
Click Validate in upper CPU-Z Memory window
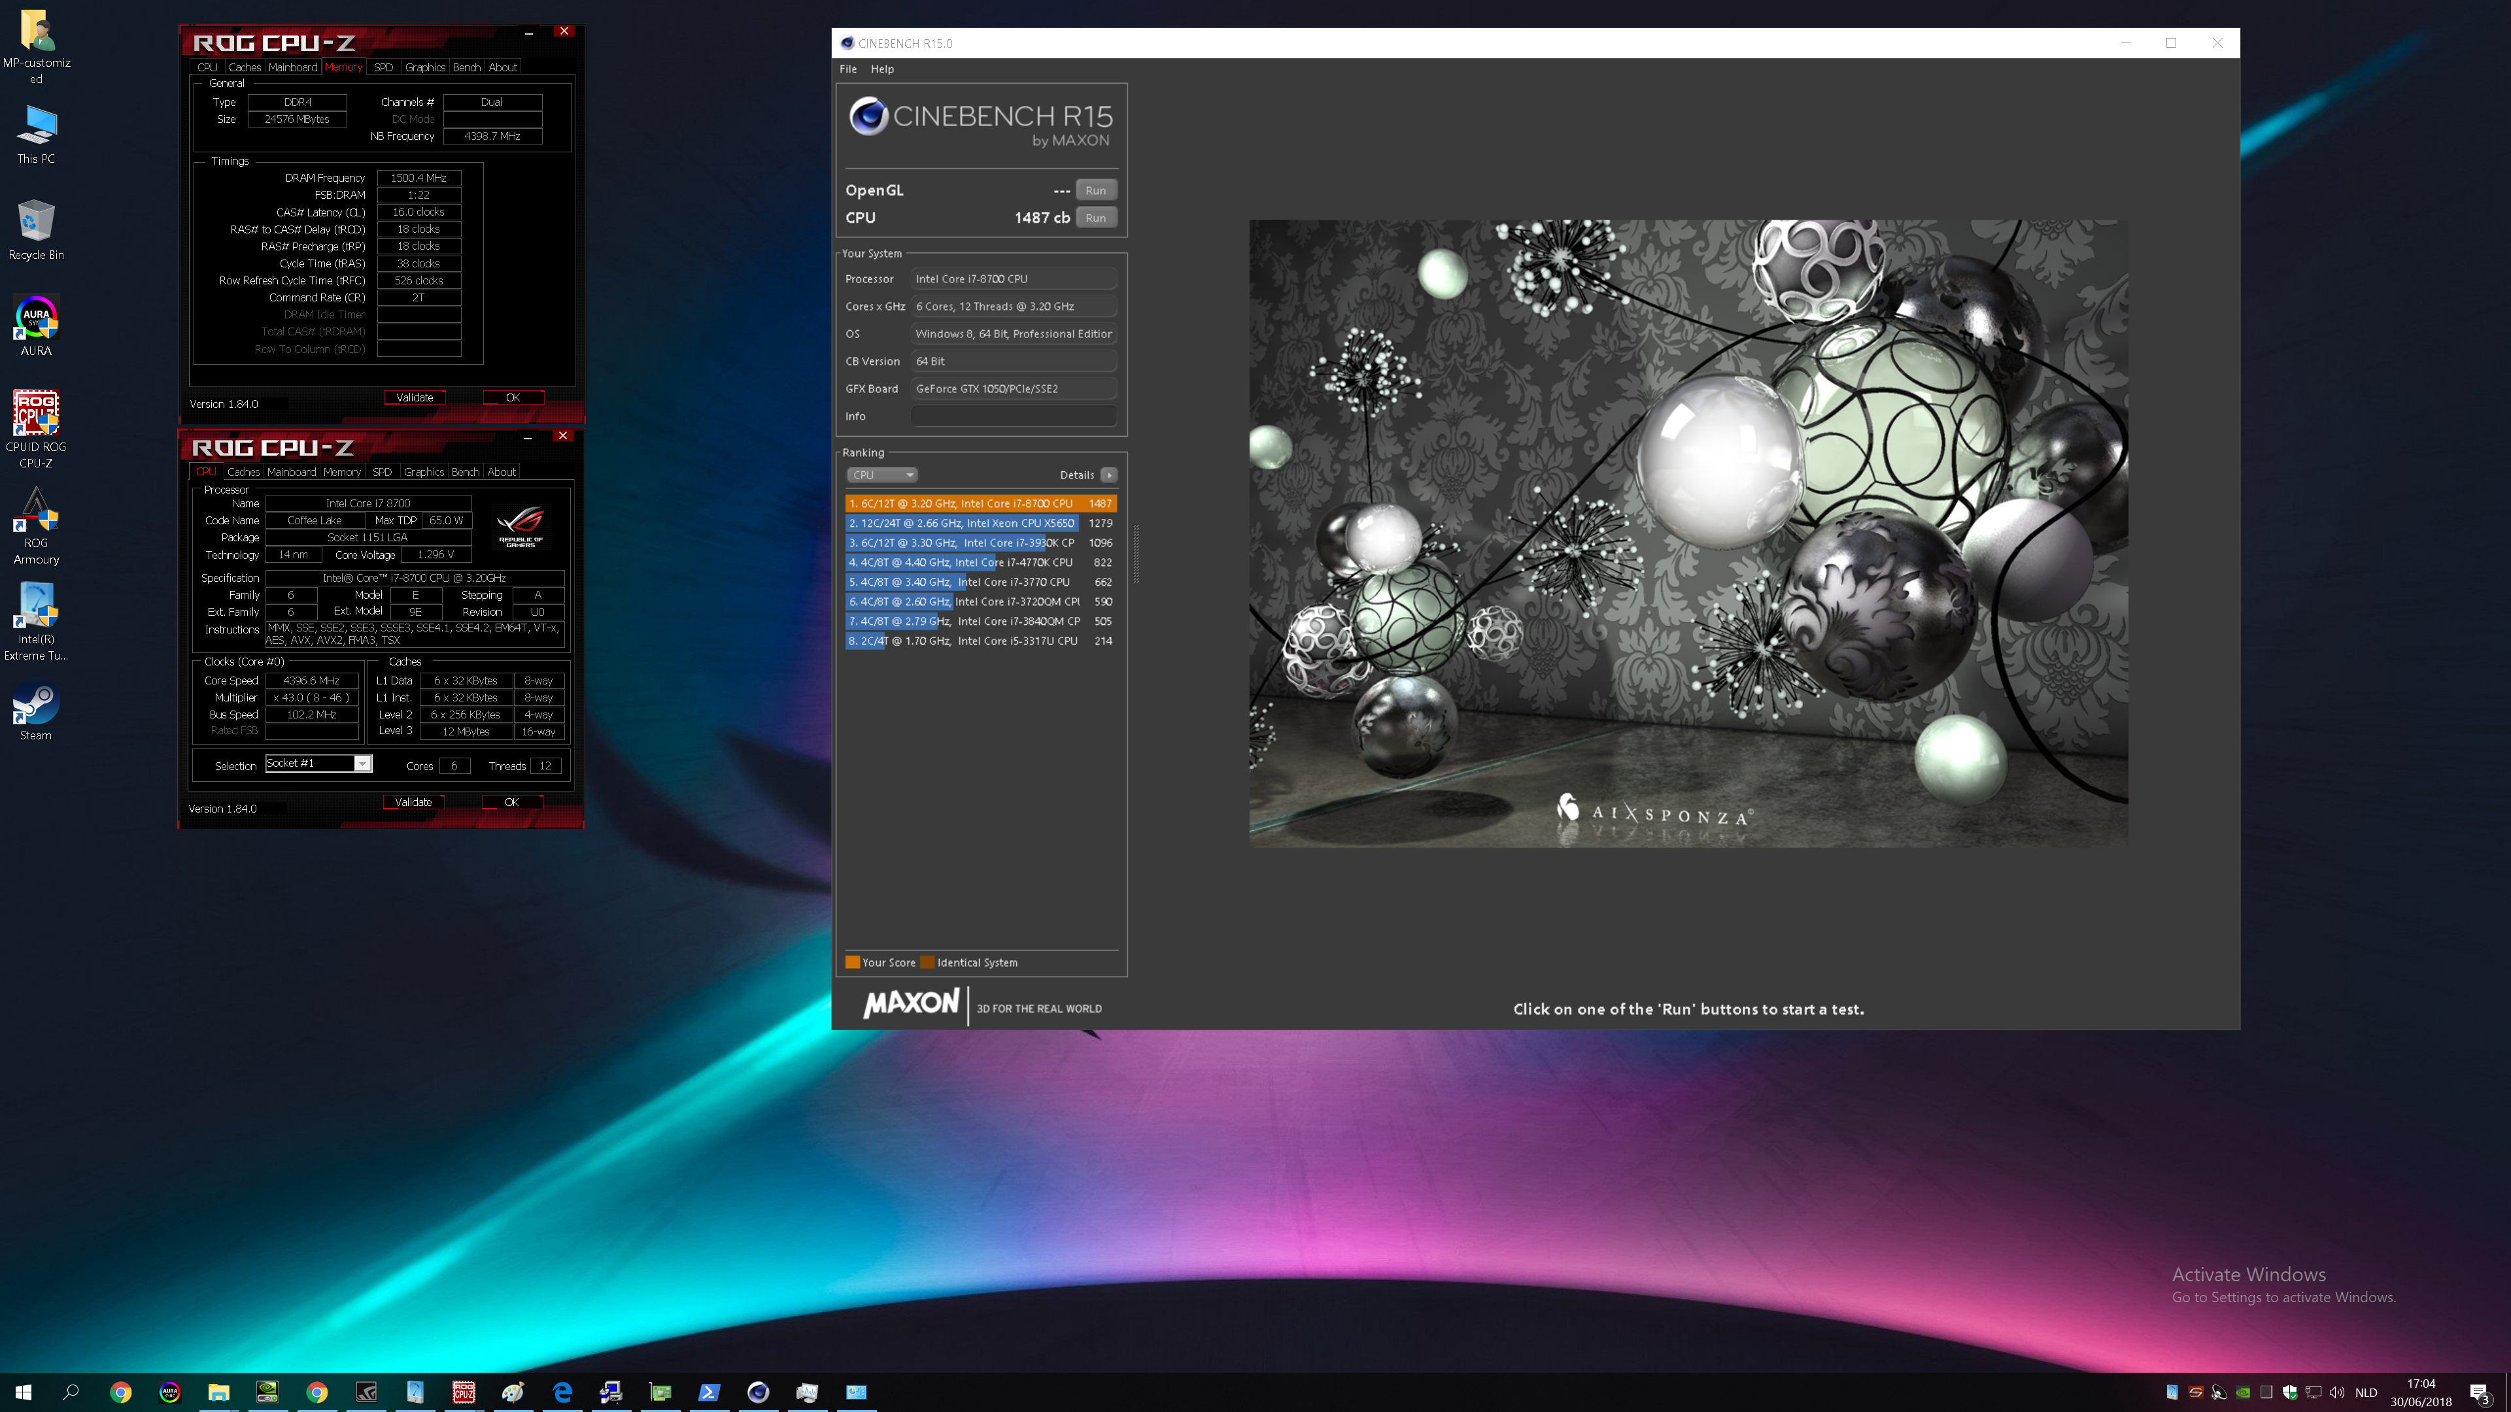coord(415,397)
